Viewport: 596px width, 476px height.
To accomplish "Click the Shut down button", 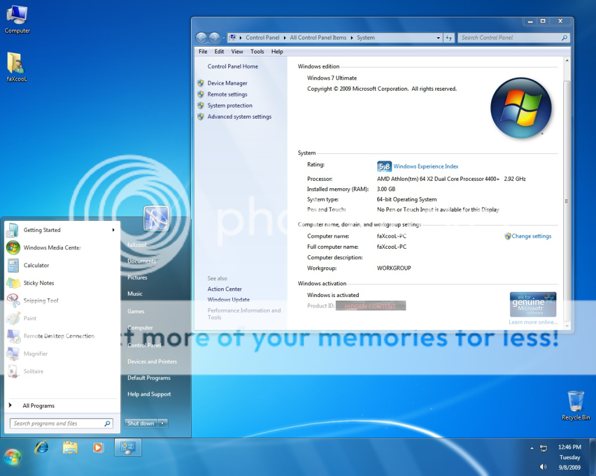I will 141,423.
